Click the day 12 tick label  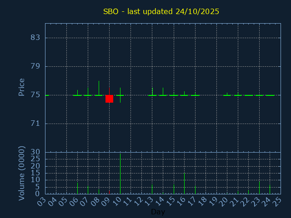(138, 200)
